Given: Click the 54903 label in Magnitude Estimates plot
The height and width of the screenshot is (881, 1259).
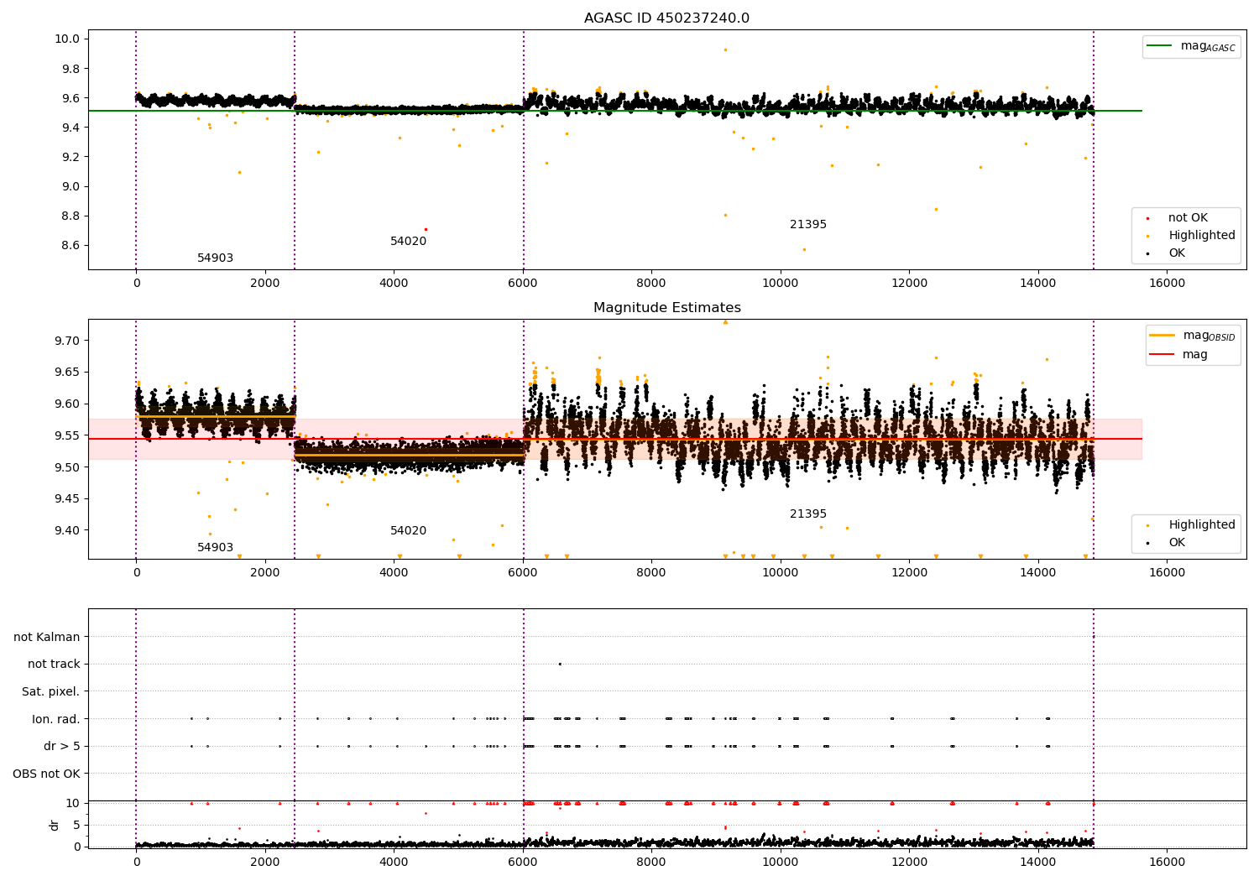Looking at the screenshot, I should click(x=215, y=548).
